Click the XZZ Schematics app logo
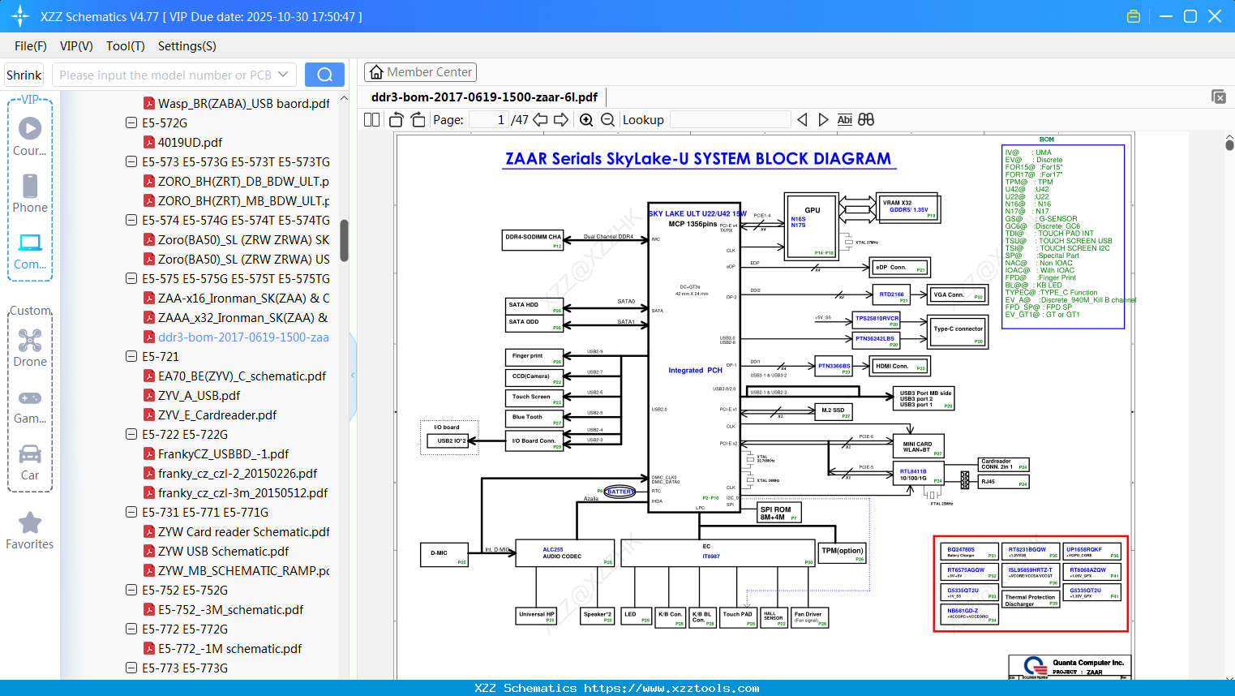This screenshot has height=696, width=1235. click(x=20, y=16)
